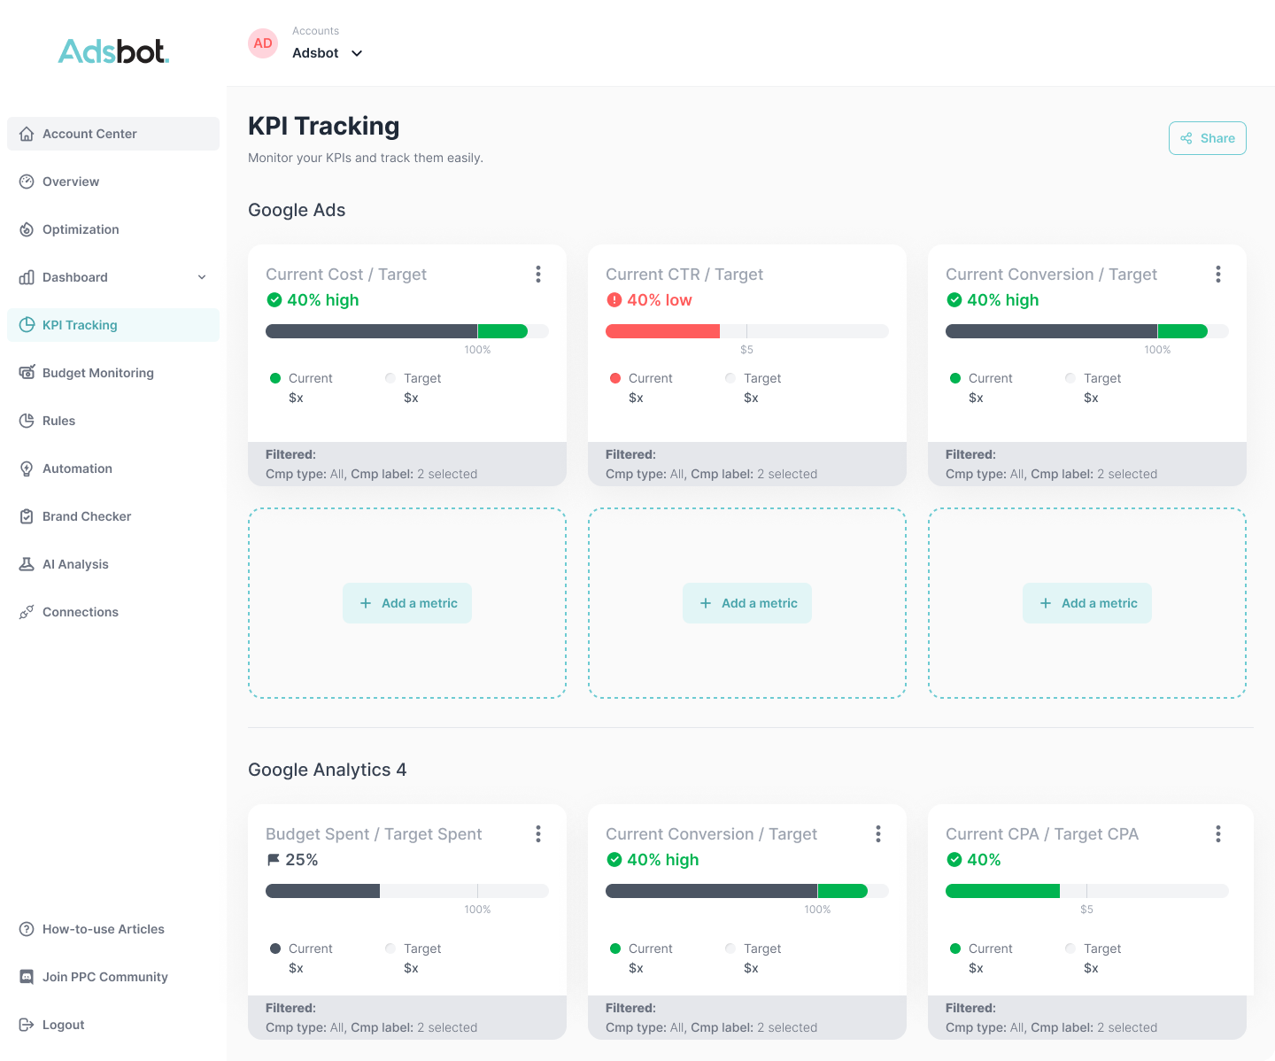Open options menu for Current Cost card
The height and width of the screenshot is (1061, 1275).
[538, 275]
